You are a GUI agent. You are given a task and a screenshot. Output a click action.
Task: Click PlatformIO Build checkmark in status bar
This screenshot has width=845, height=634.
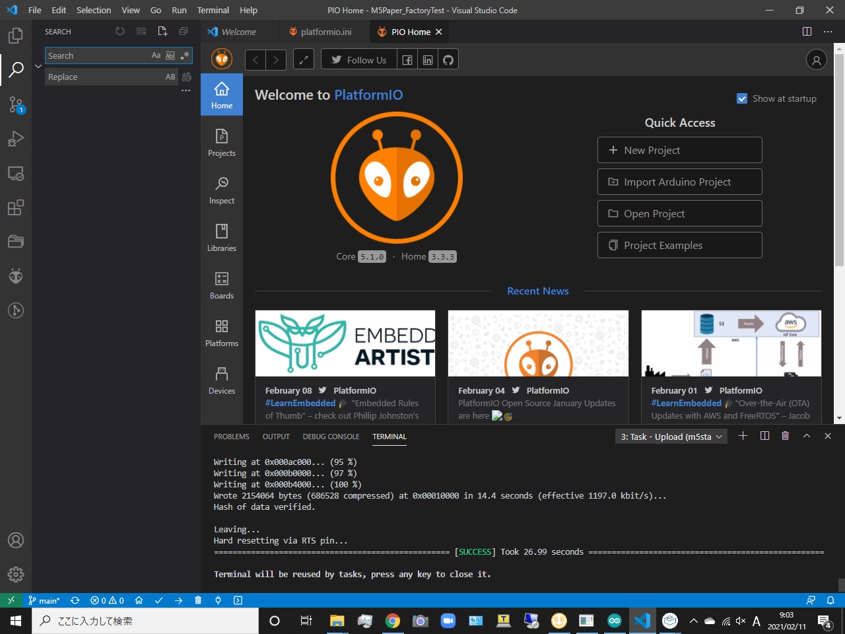(158, 600)
